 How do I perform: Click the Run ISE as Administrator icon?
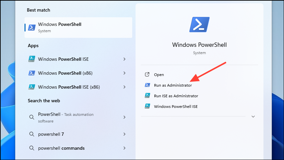[x=147, y=95]
